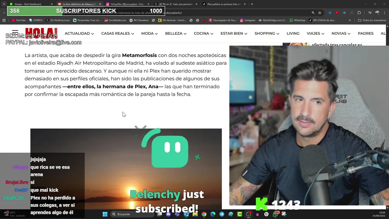Expand the NOVIAS navigation menu
Viewport: 389px width, 219px height.
341,33
